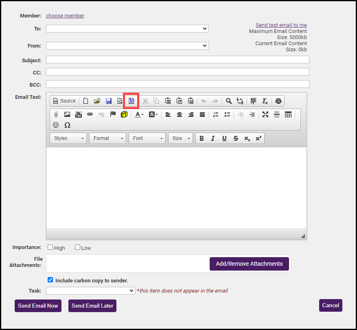Viewport: 357px width, 330px height.
Task: Open the choose member link
Action: (x=65, y=16)
